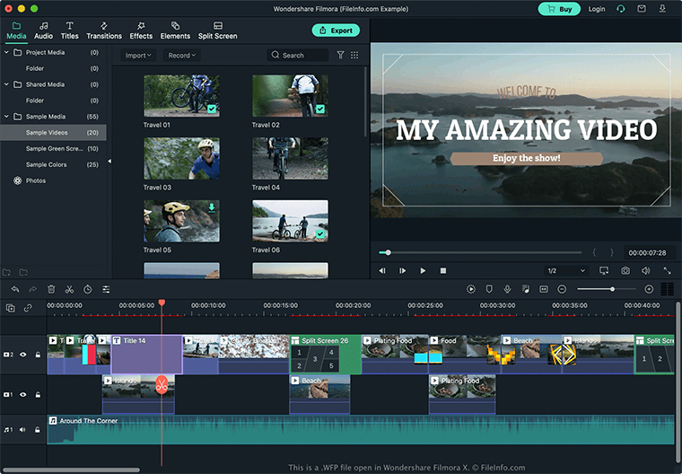Toggle the lock on video track 1
This screenshot has height=474, width=682.
37,394
